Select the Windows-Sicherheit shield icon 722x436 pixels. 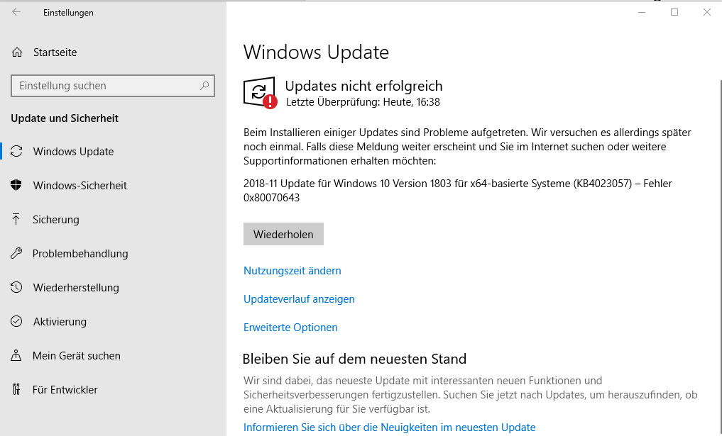click(x=16, y=185)
